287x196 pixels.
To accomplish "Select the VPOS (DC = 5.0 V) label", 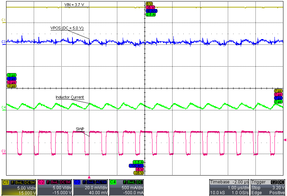I will point(67,28).
